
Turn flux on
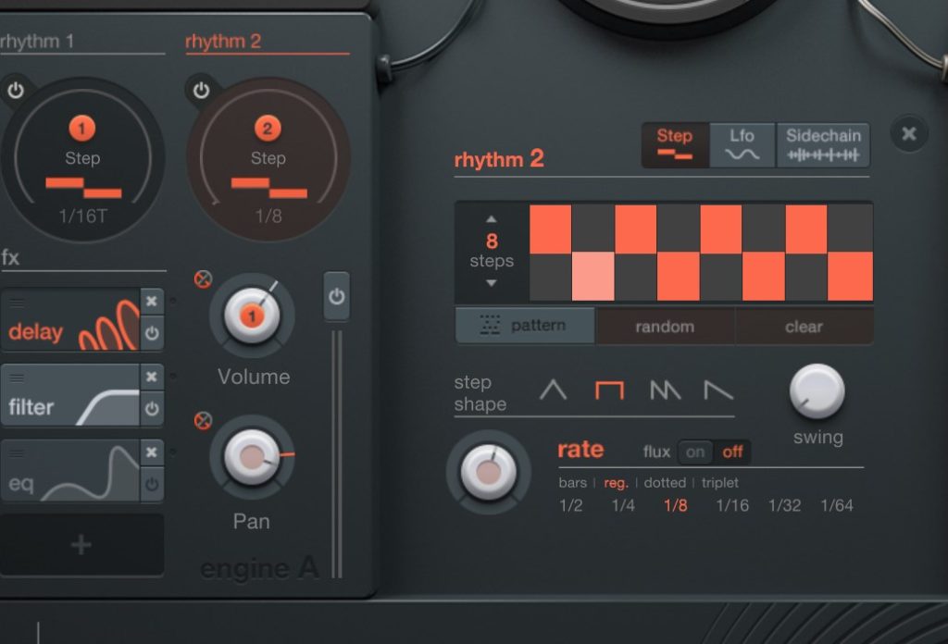click(694, 452)
